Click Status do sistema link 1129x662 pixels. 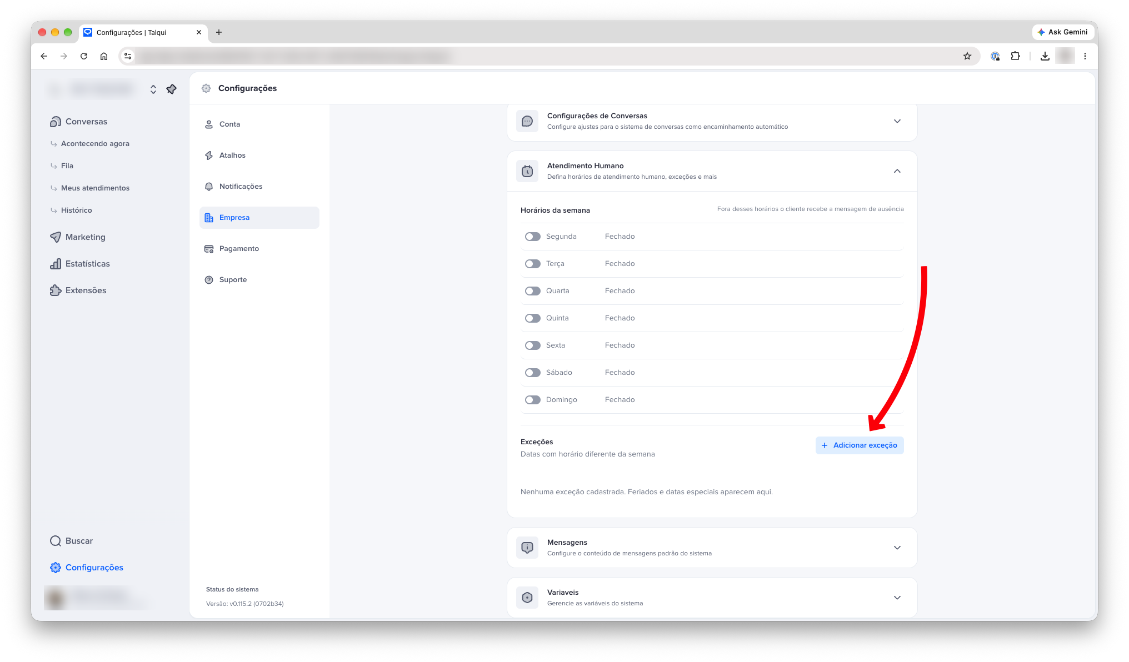pos(232,590)
